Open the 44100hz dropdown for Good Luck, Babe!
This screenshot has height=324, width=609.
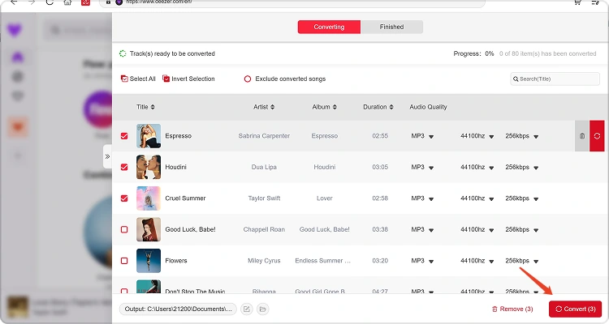tap(477, 229)
